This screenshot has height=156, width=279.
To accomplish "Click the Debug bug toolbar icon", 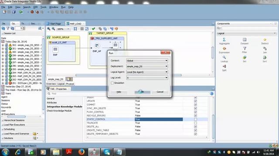I will coord(32,12).
